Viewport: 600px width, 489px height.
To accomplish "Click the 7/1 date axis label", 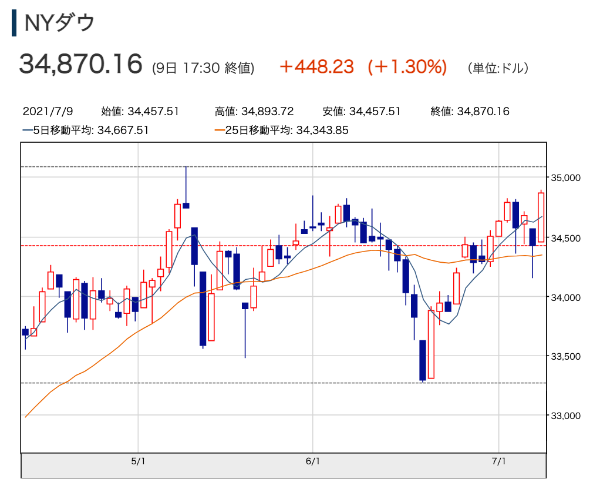I will click(x=498, y=461).
